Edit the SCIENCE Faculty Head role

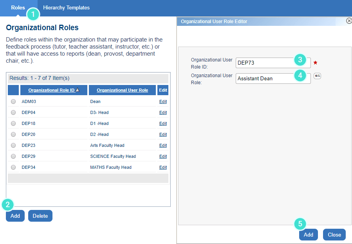point(163,156)
